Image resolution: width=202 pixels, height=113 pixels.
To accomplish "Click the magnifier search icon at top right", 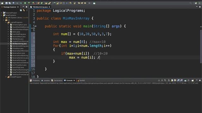I will point(191,3).
